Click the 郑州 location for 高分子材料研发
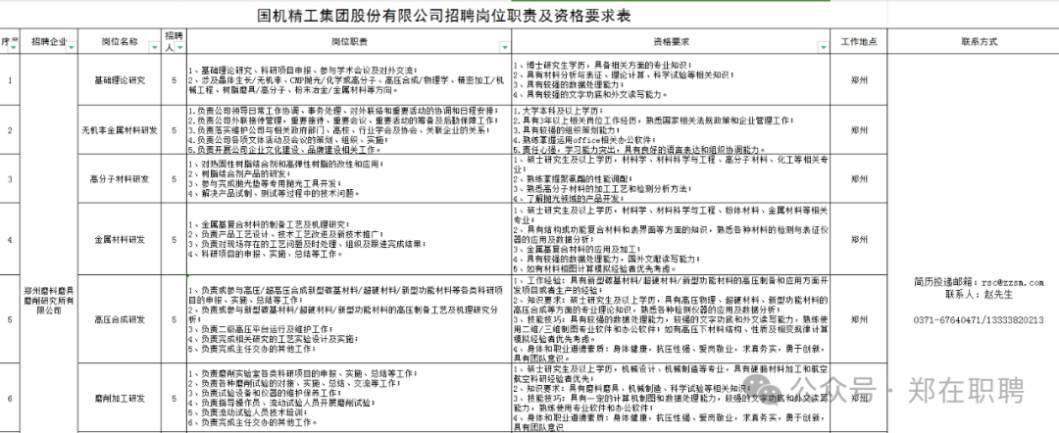Screen dimensions: 1059x433 pos(858,179)
